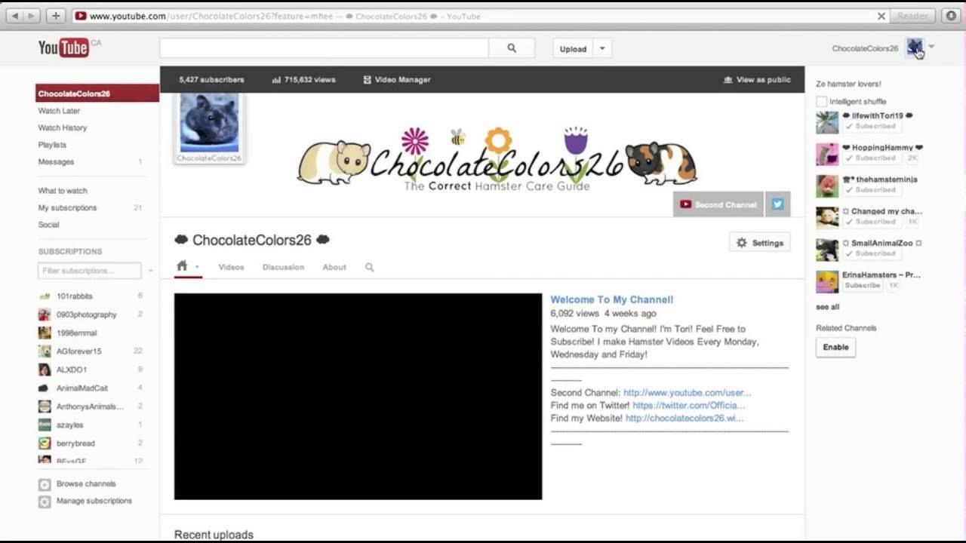
Task: Click the YouTube logo
Action: pyautogui.click(x=63, y=48)
